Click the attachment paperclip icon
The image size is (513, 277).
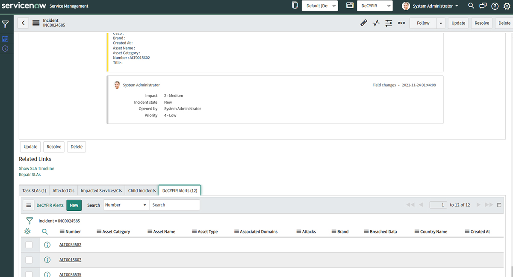coord(363,23)
